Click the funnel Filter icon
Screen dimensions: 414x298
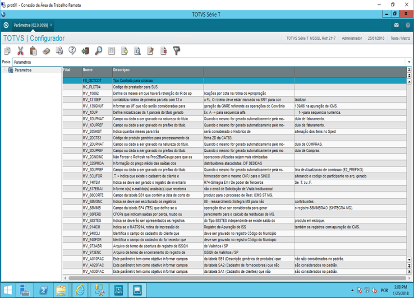(x=177, y=51)
